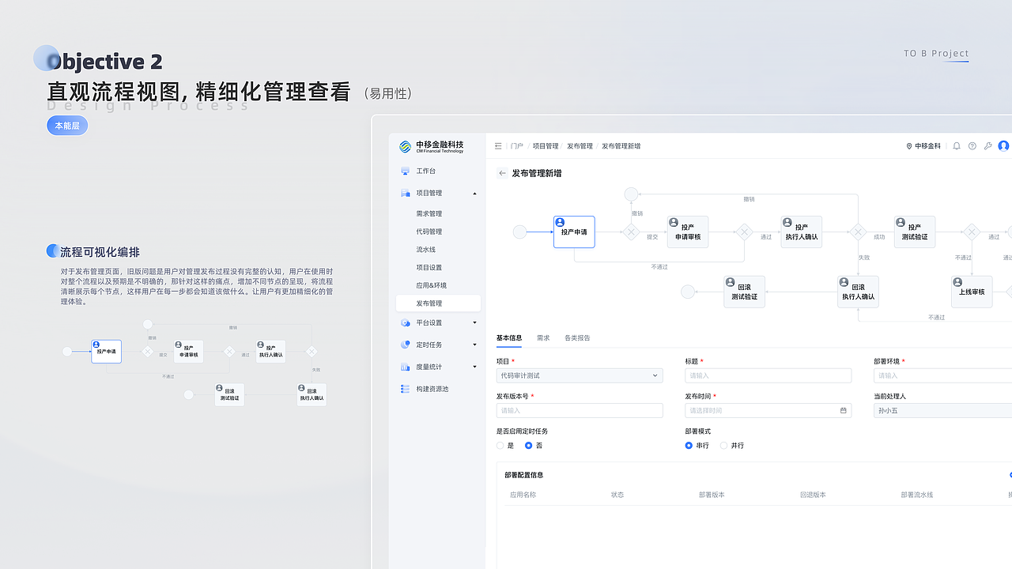Select the 投产申请 node in the app flowchart

(x=574, y=232)
